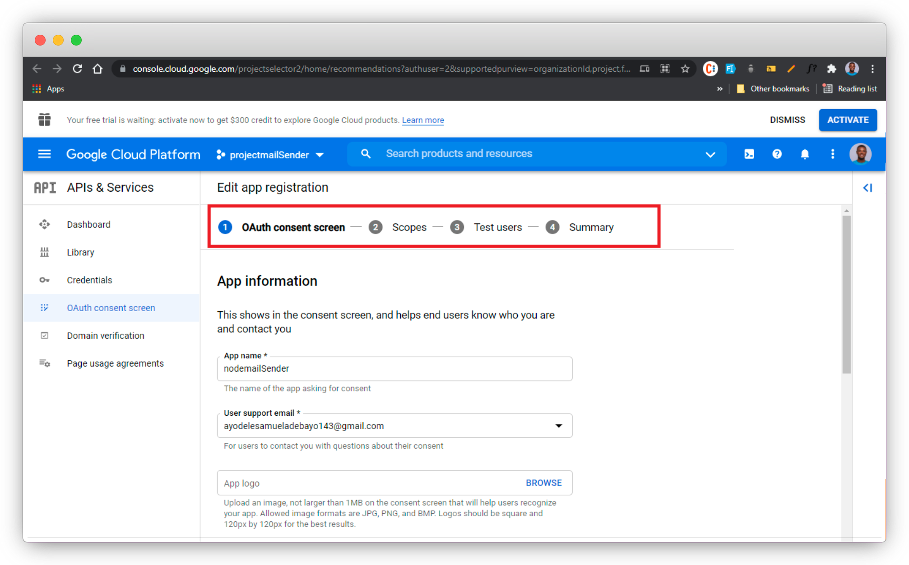Select OAuth consent screen in the sidebar

(111, 308)
